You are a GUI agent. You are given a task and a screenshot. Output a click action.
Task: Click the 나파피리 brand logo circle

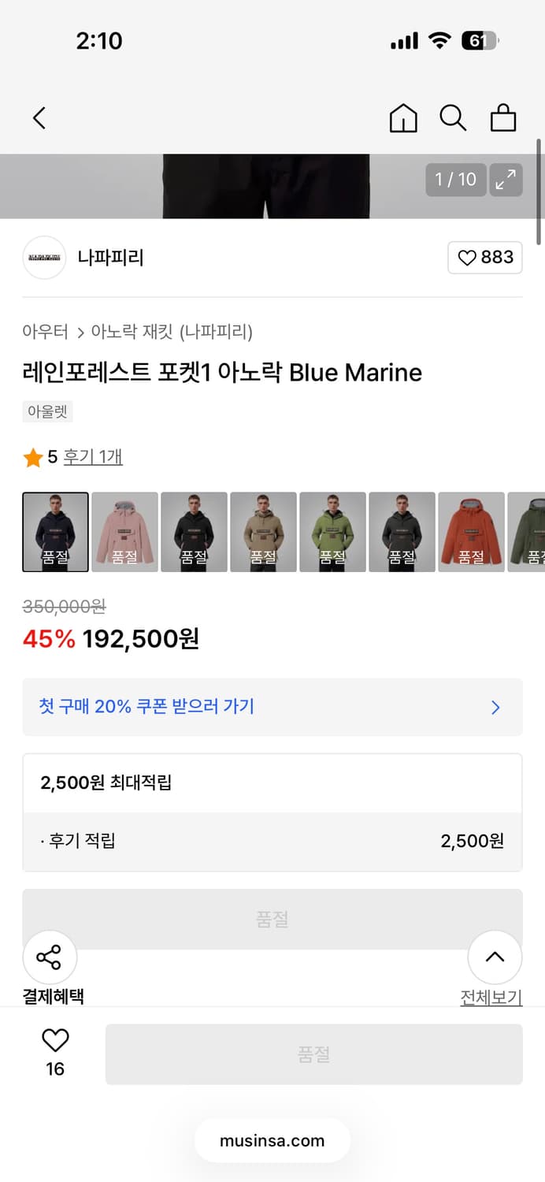tap(44, 258)
